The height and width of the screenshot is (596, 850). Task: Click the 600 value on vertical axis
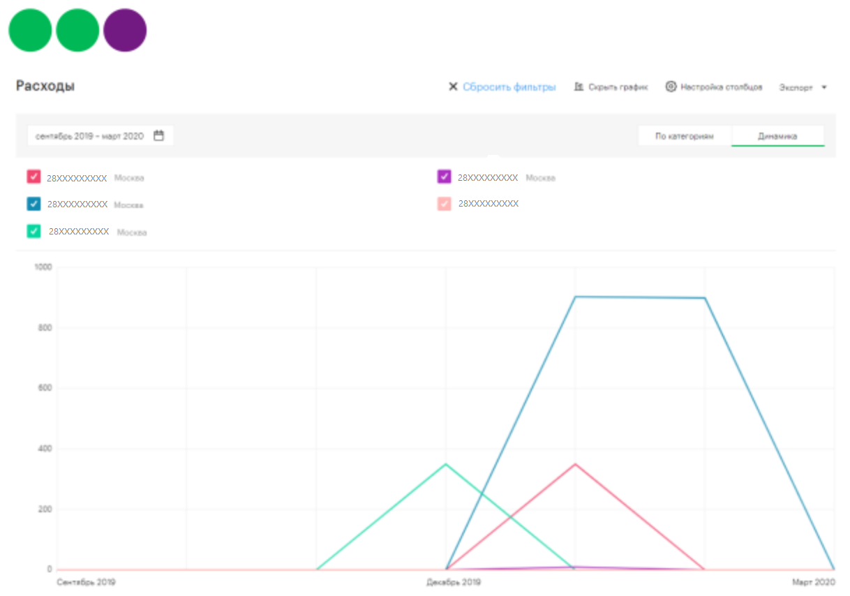(x=45, y=388)
